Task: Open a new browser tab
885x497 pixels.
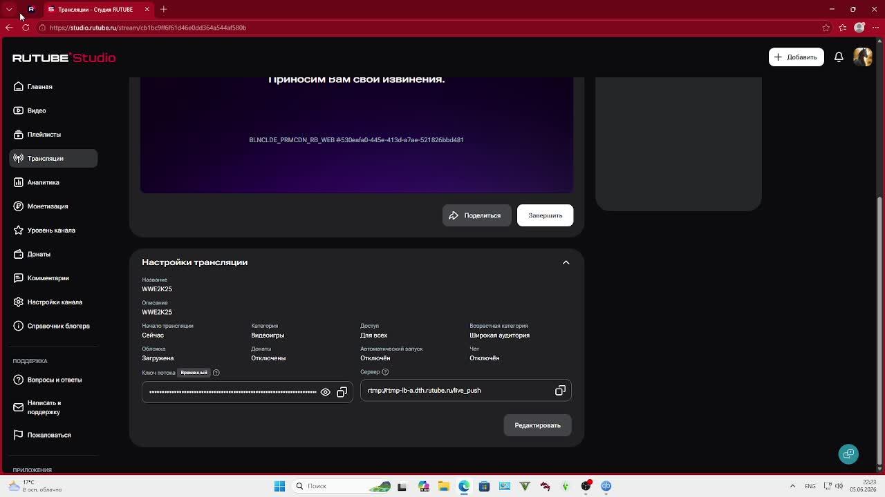Action: coord(164,10)
